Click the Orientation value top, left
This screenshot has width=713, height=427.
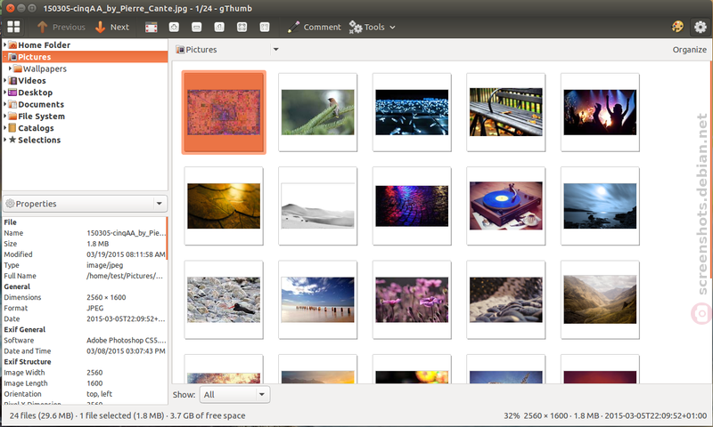(x=99, y=394)
